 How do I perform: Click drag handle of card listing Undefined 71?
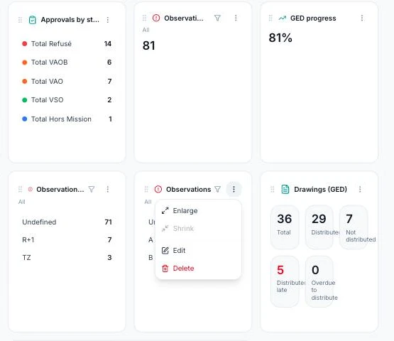pyautogui.click(x=20, y=189)
